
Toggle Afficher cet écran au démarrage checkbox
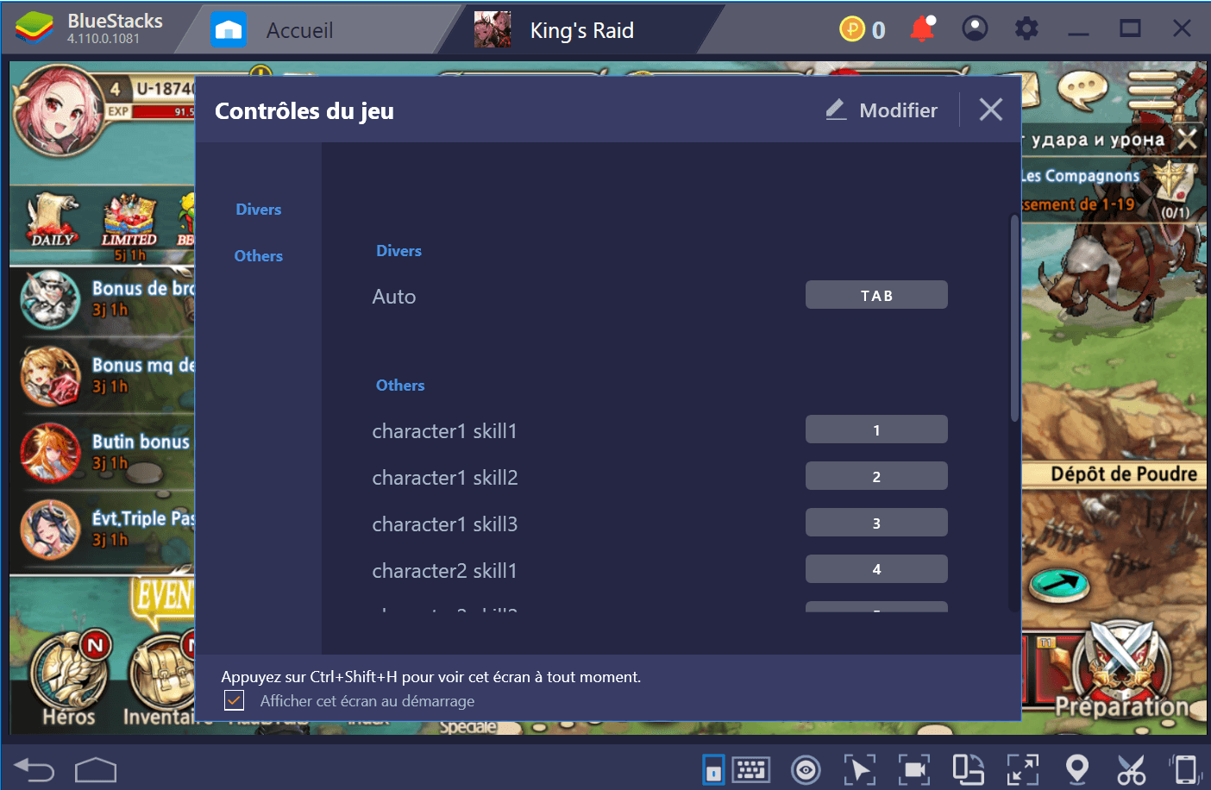(234, 700)
